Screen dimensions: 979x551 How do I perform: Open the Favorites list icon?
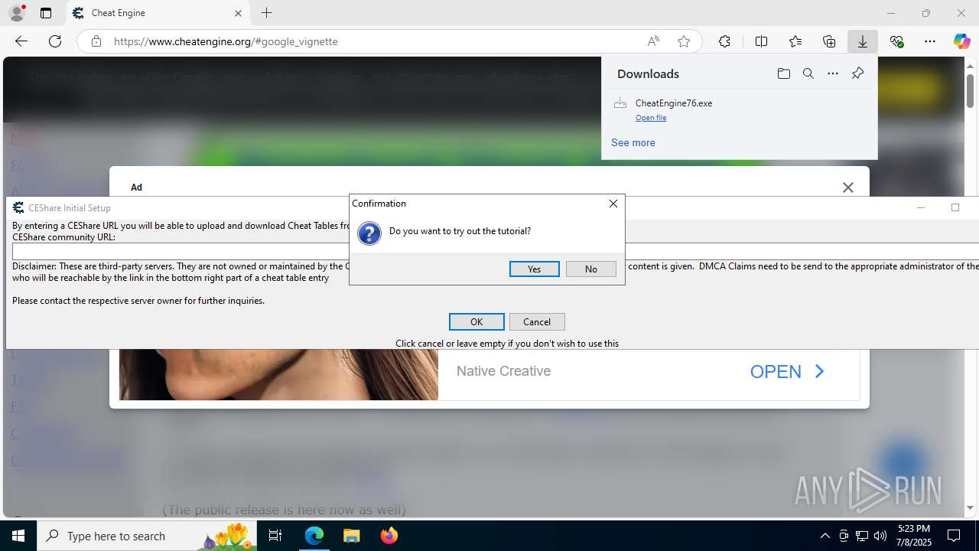[795, 41]
